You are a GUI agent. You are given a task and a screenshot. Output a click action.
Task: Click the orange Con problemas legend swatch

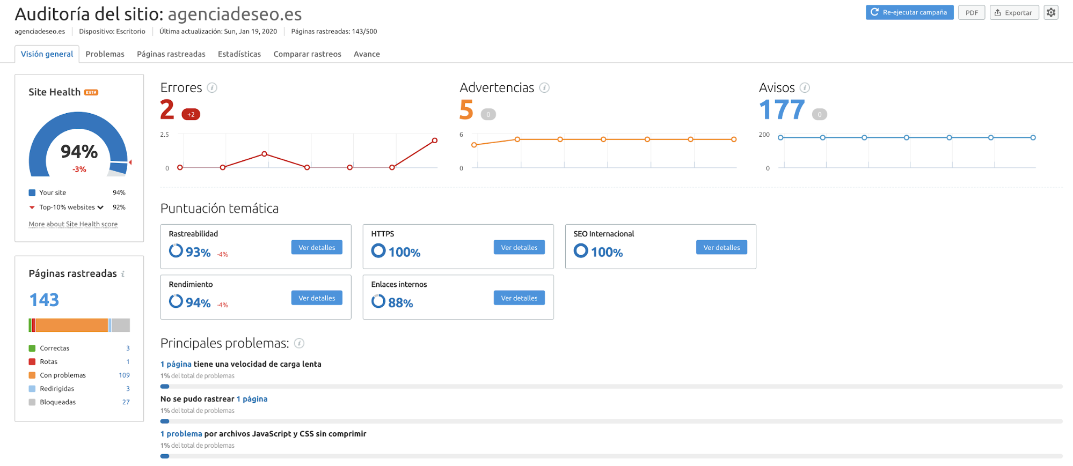(x=32, y=375)
